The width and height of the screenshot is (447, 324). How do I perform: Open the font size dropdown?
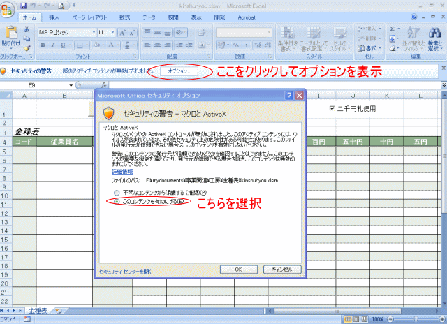[113, 33]
